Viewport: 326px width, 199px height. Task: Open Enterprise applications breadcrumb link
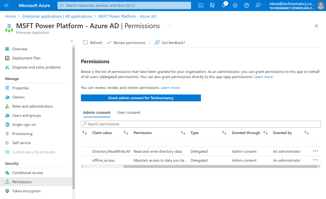pyautogui.click(x=57, y=16)
